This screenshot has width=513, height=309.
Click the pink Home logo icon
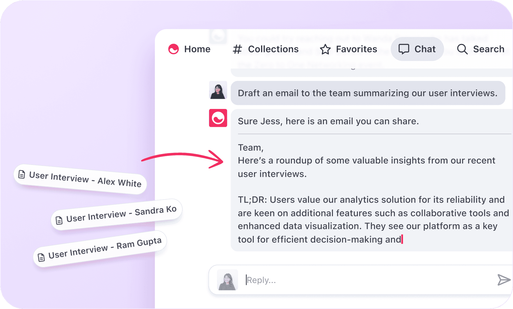173,49
